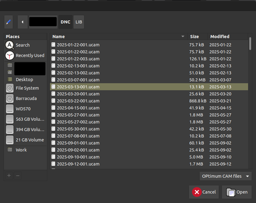
Task: Select the File System drive icon
Action: [10, 88]
